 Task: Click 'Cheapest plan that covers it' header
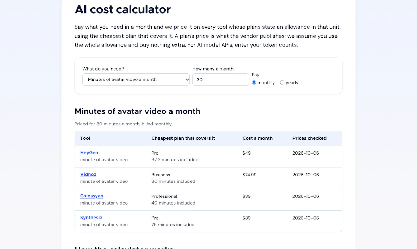click(183, 138)
